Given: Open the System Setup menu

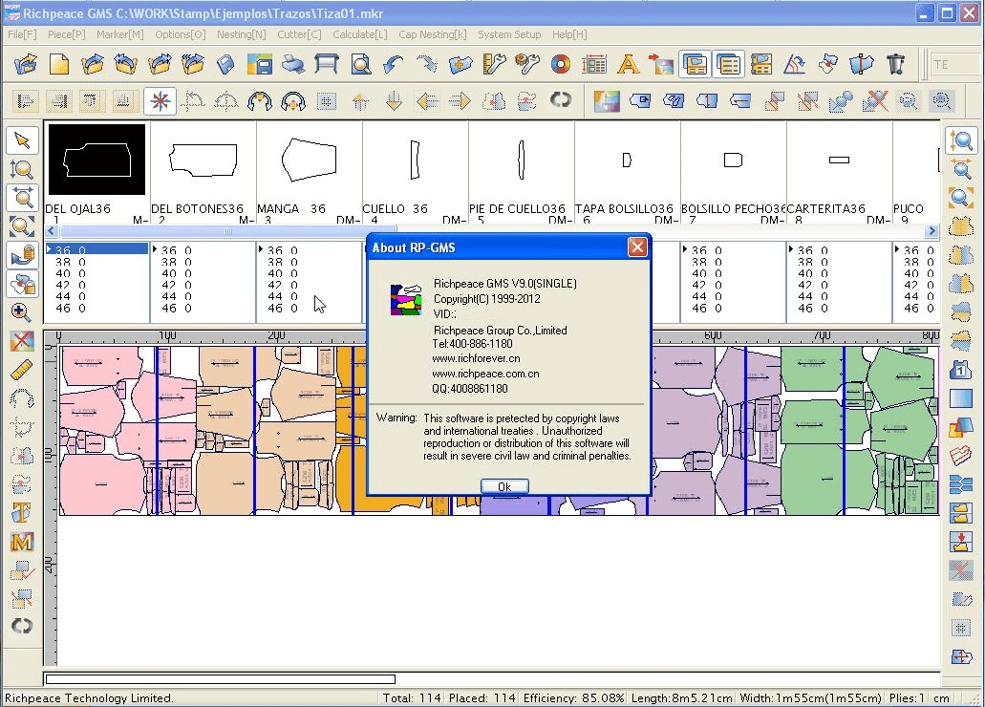Looking at the screenshot, I should (x=509, y=34).
